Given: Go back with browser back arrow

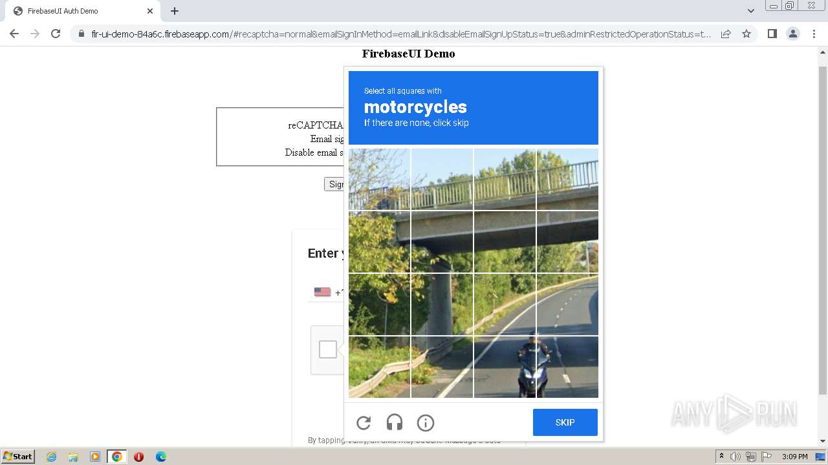Looking at the screenshot, I should (14, 34).
